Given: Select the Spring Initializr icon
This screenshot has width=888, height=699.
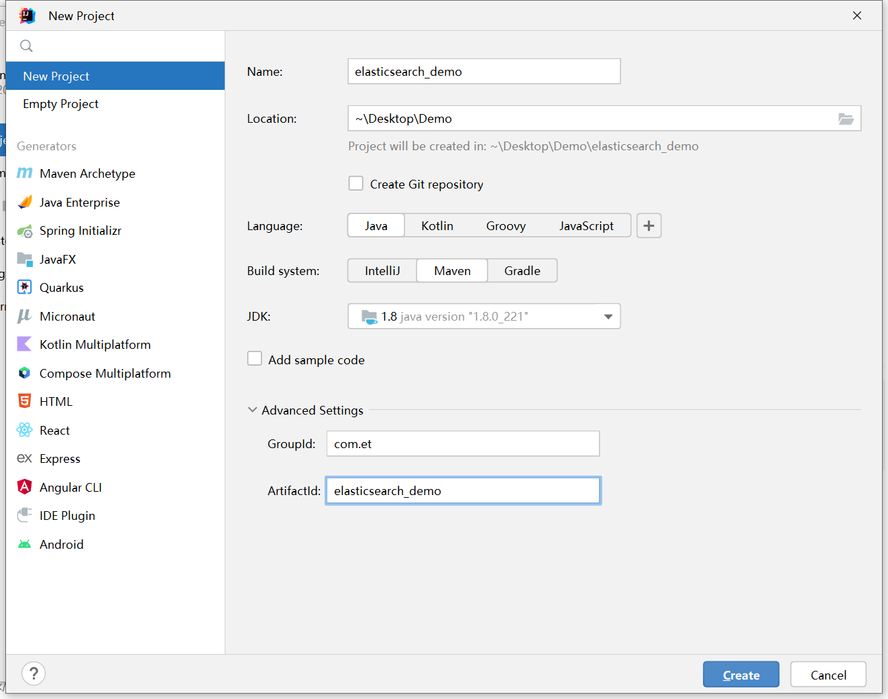Looking at the screenshot, I should coord(25,231).
